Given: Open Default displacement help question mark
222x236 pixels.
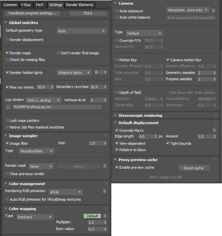Looking at the screenshot, I should pyautogui.click(x=214, y=130).
